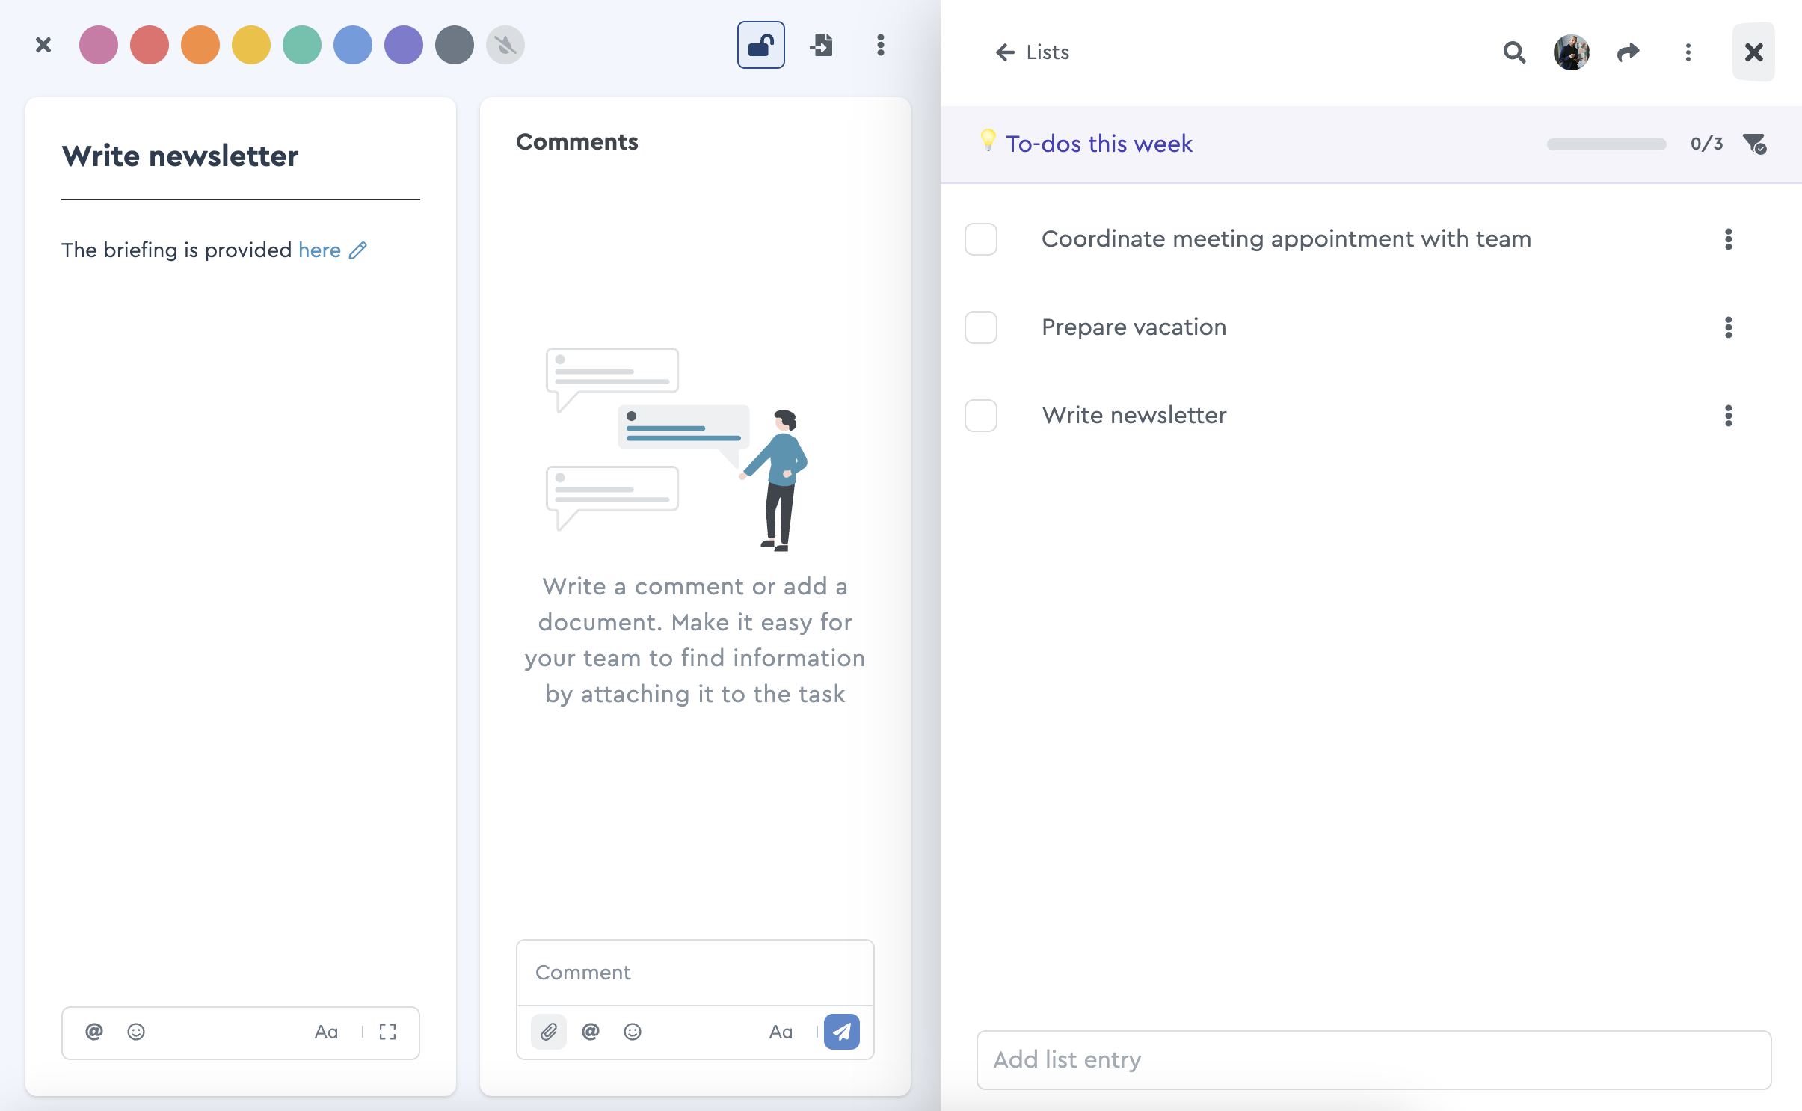
Task: Check off Coordinate meeting appointment with team
Action: point(981,239)
